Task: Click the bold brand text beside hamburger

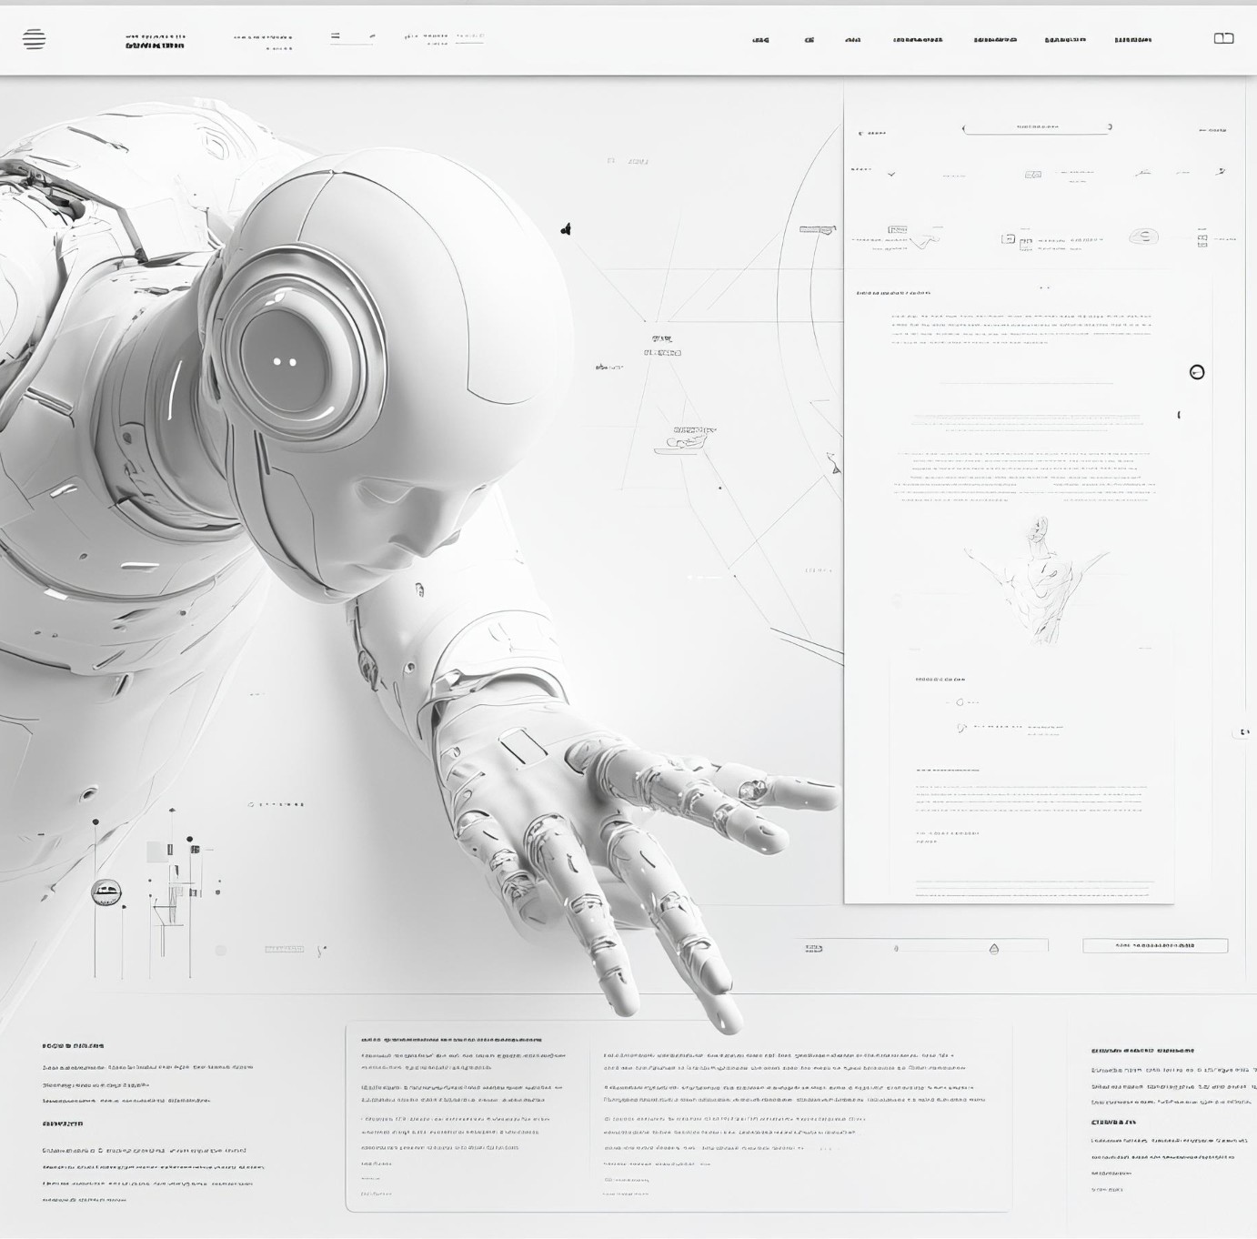Action: (x=155, y=45)
